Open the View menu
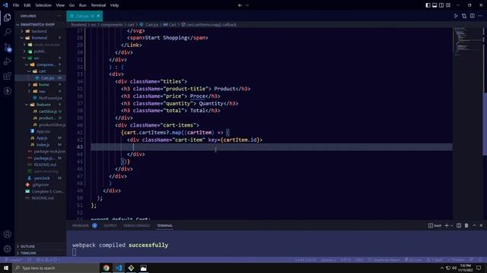Viewport: 487px width, 273px height. coord(60,5)
